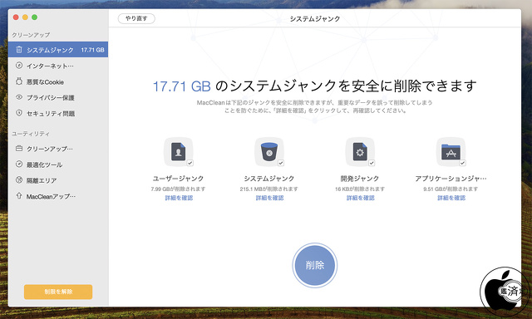Click the 最適化ツール gauge icon
The image size is (532, 319).
click(x=19, y=164)
